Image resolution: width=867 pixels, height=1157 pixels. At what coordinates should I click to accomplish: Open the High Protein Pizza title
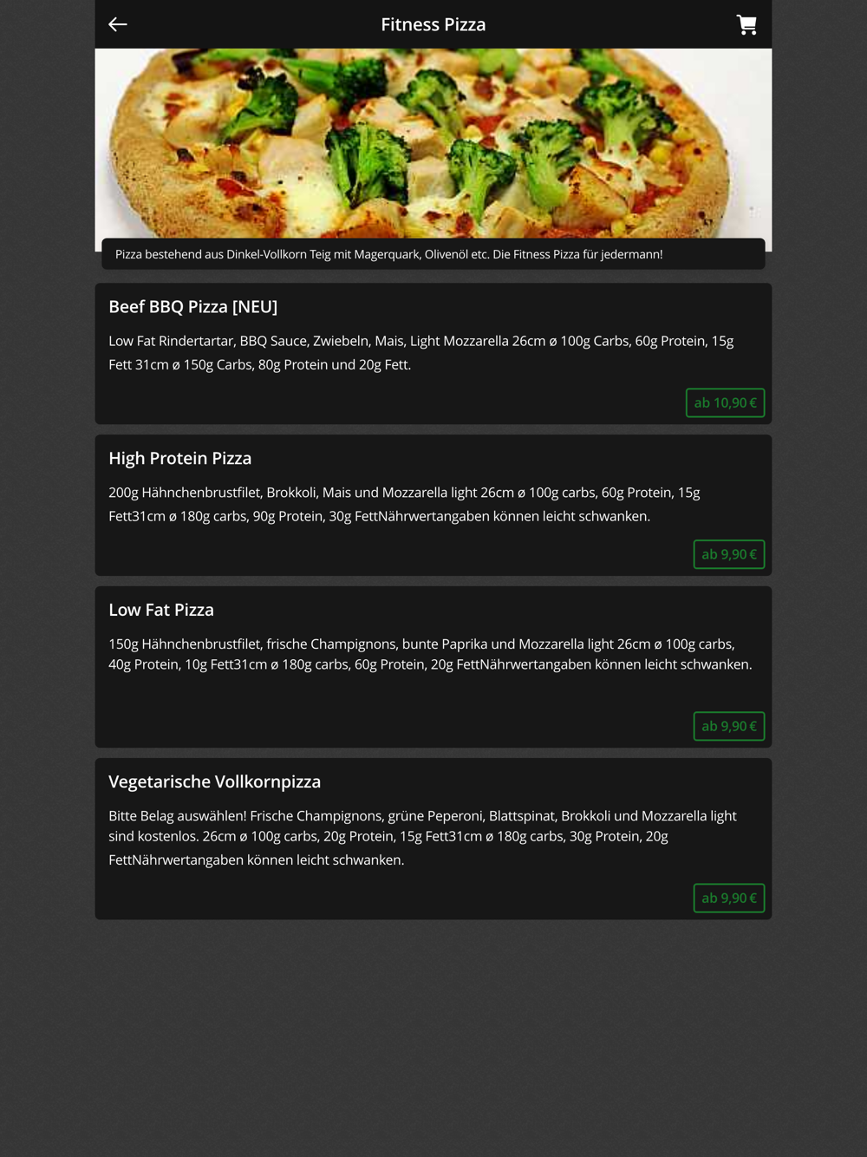180,458
